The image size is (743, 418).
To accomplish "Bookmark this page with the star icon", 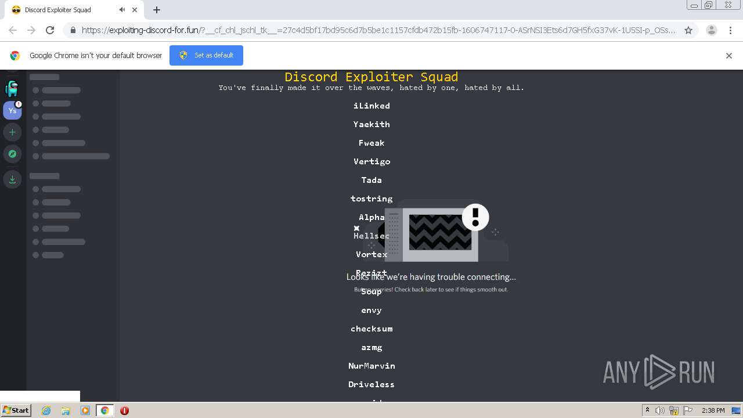I will tap(688, 30).
